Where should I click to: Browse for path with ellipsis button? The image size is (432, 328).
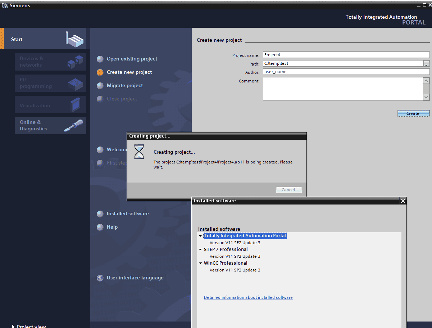[x=427, y=64]
